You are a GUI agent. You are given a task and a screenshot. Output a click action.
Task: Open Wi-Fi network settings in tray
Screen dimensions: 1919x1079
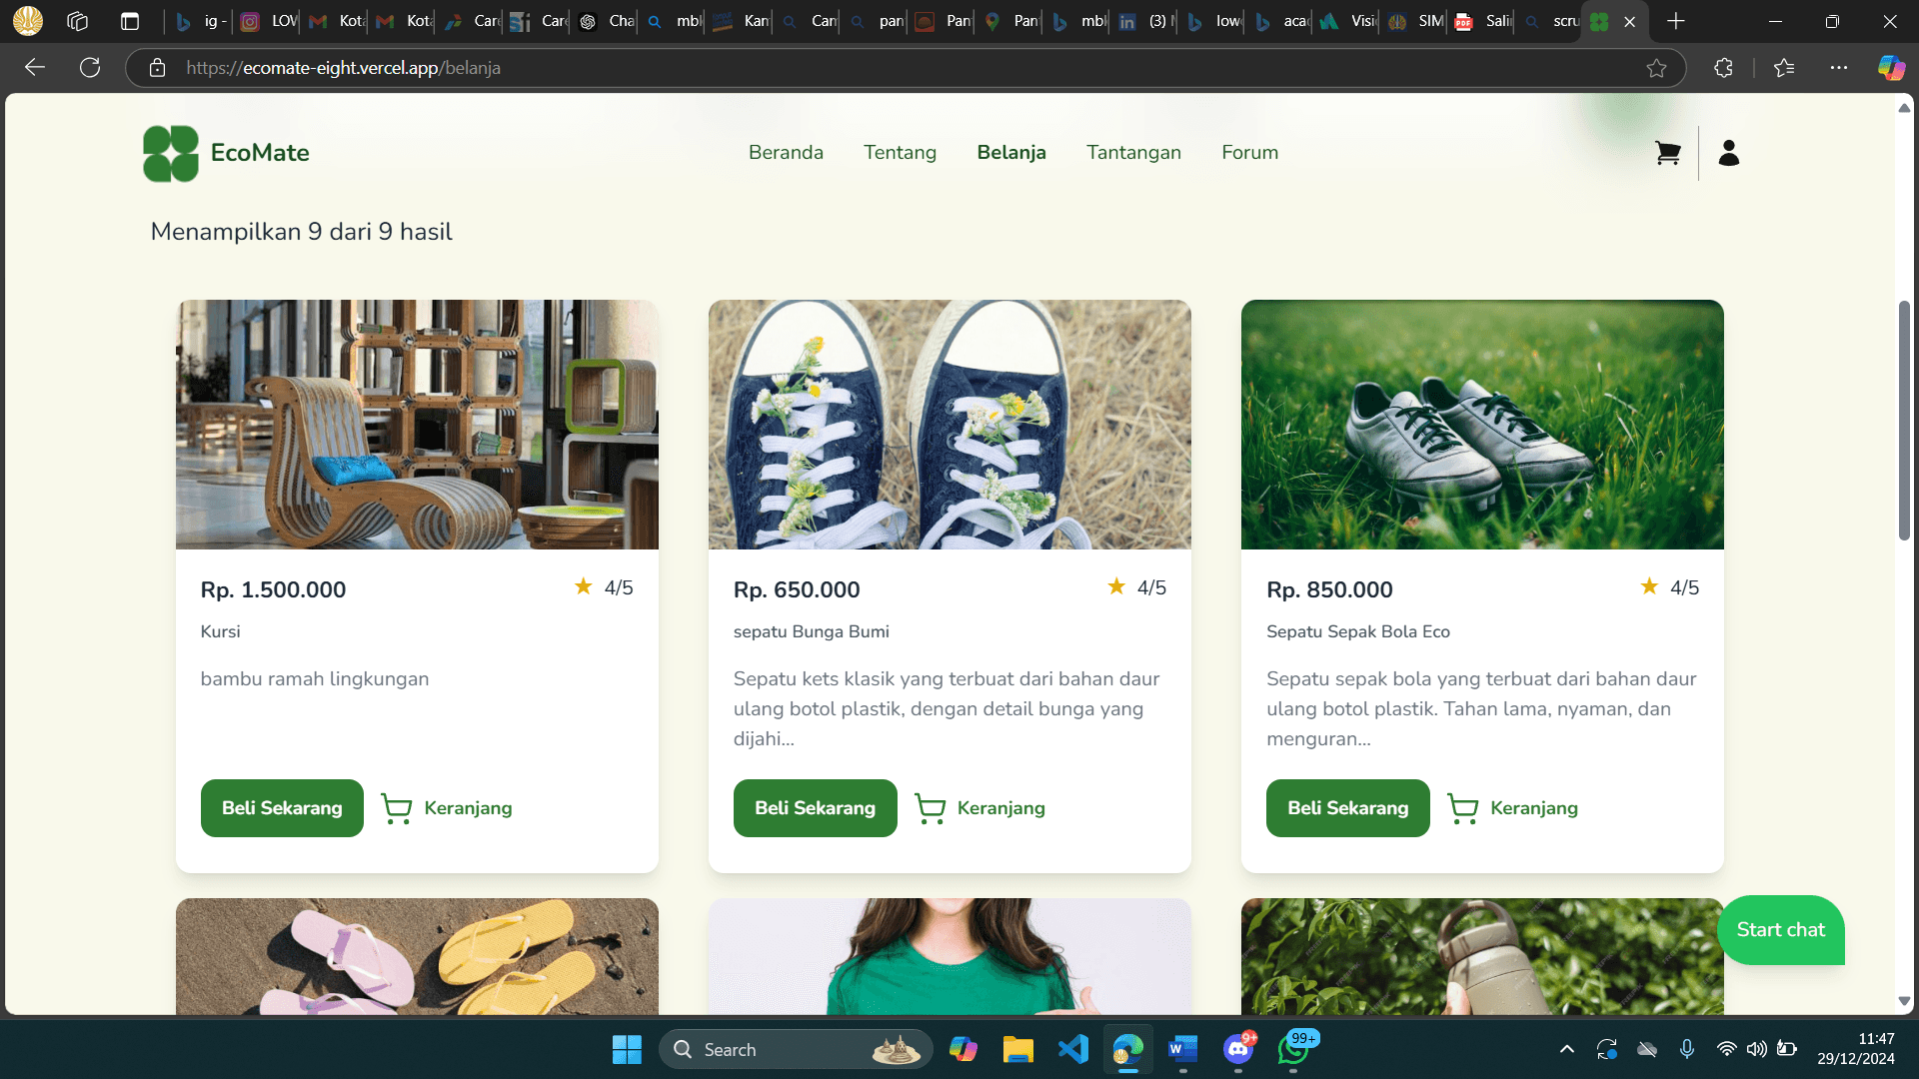pos(1726,1049)
